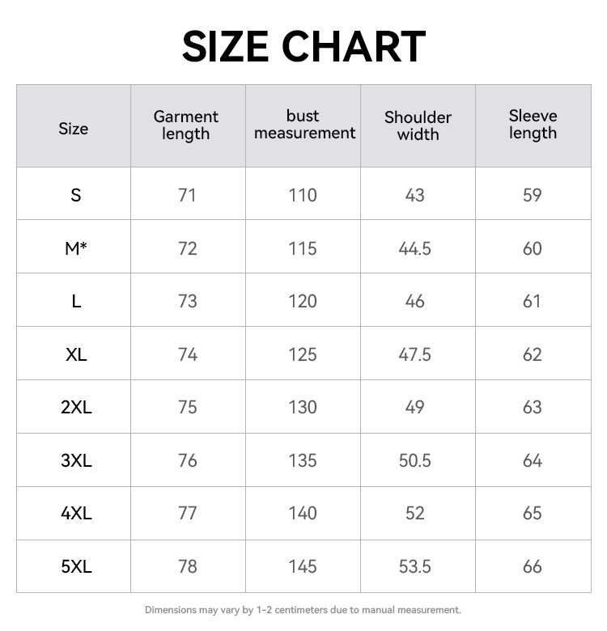This screenshot has width=607, height=631.
Task: Select the 4XL size row label
Action: [x=76, y=513]
